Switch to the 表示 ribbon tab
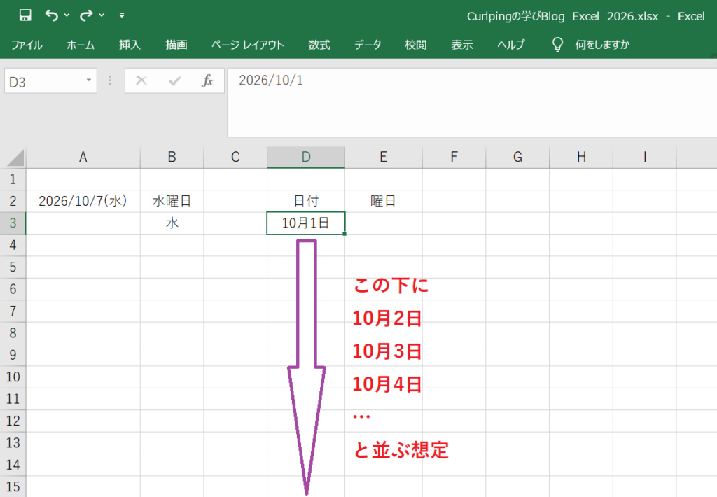Viewport: 717px width, 497px height. (462, 45)
